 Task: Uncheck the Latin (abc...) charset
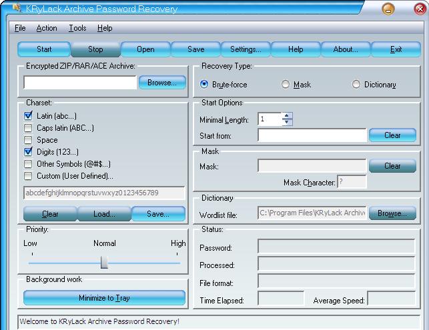click(x=28, y=115)
